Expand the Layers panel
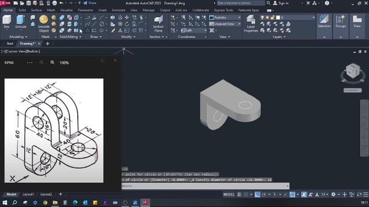369x207 pixels. coord(279,37)
